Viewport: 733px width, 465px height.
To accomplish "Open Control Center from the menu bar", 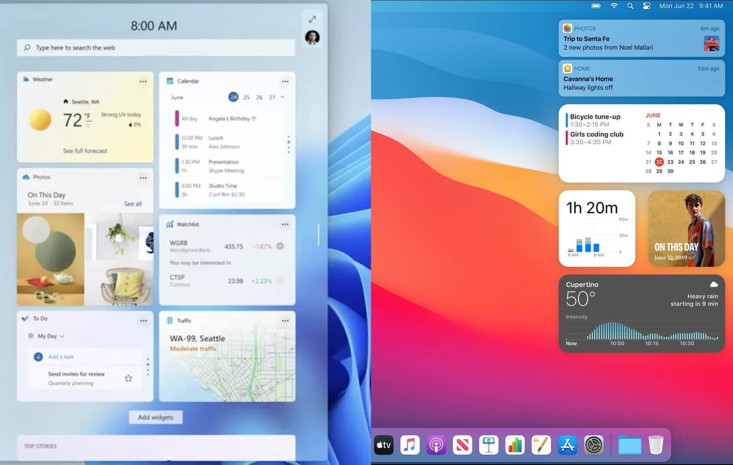I will [x=646, y=6].
